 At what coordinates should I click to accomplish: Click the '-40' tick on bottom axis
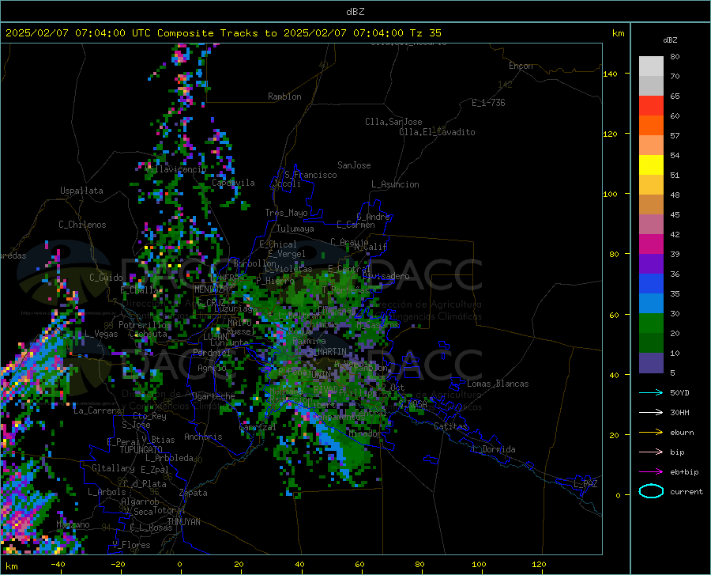pos(58,565)
